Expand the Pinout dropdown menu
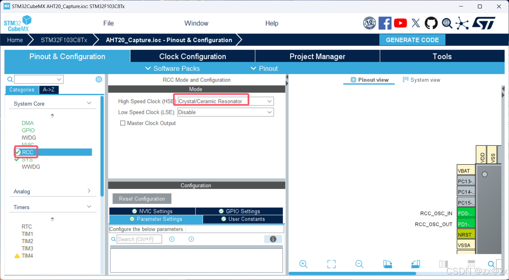Screen dimensions: 509x280 [x=264, y=69]
